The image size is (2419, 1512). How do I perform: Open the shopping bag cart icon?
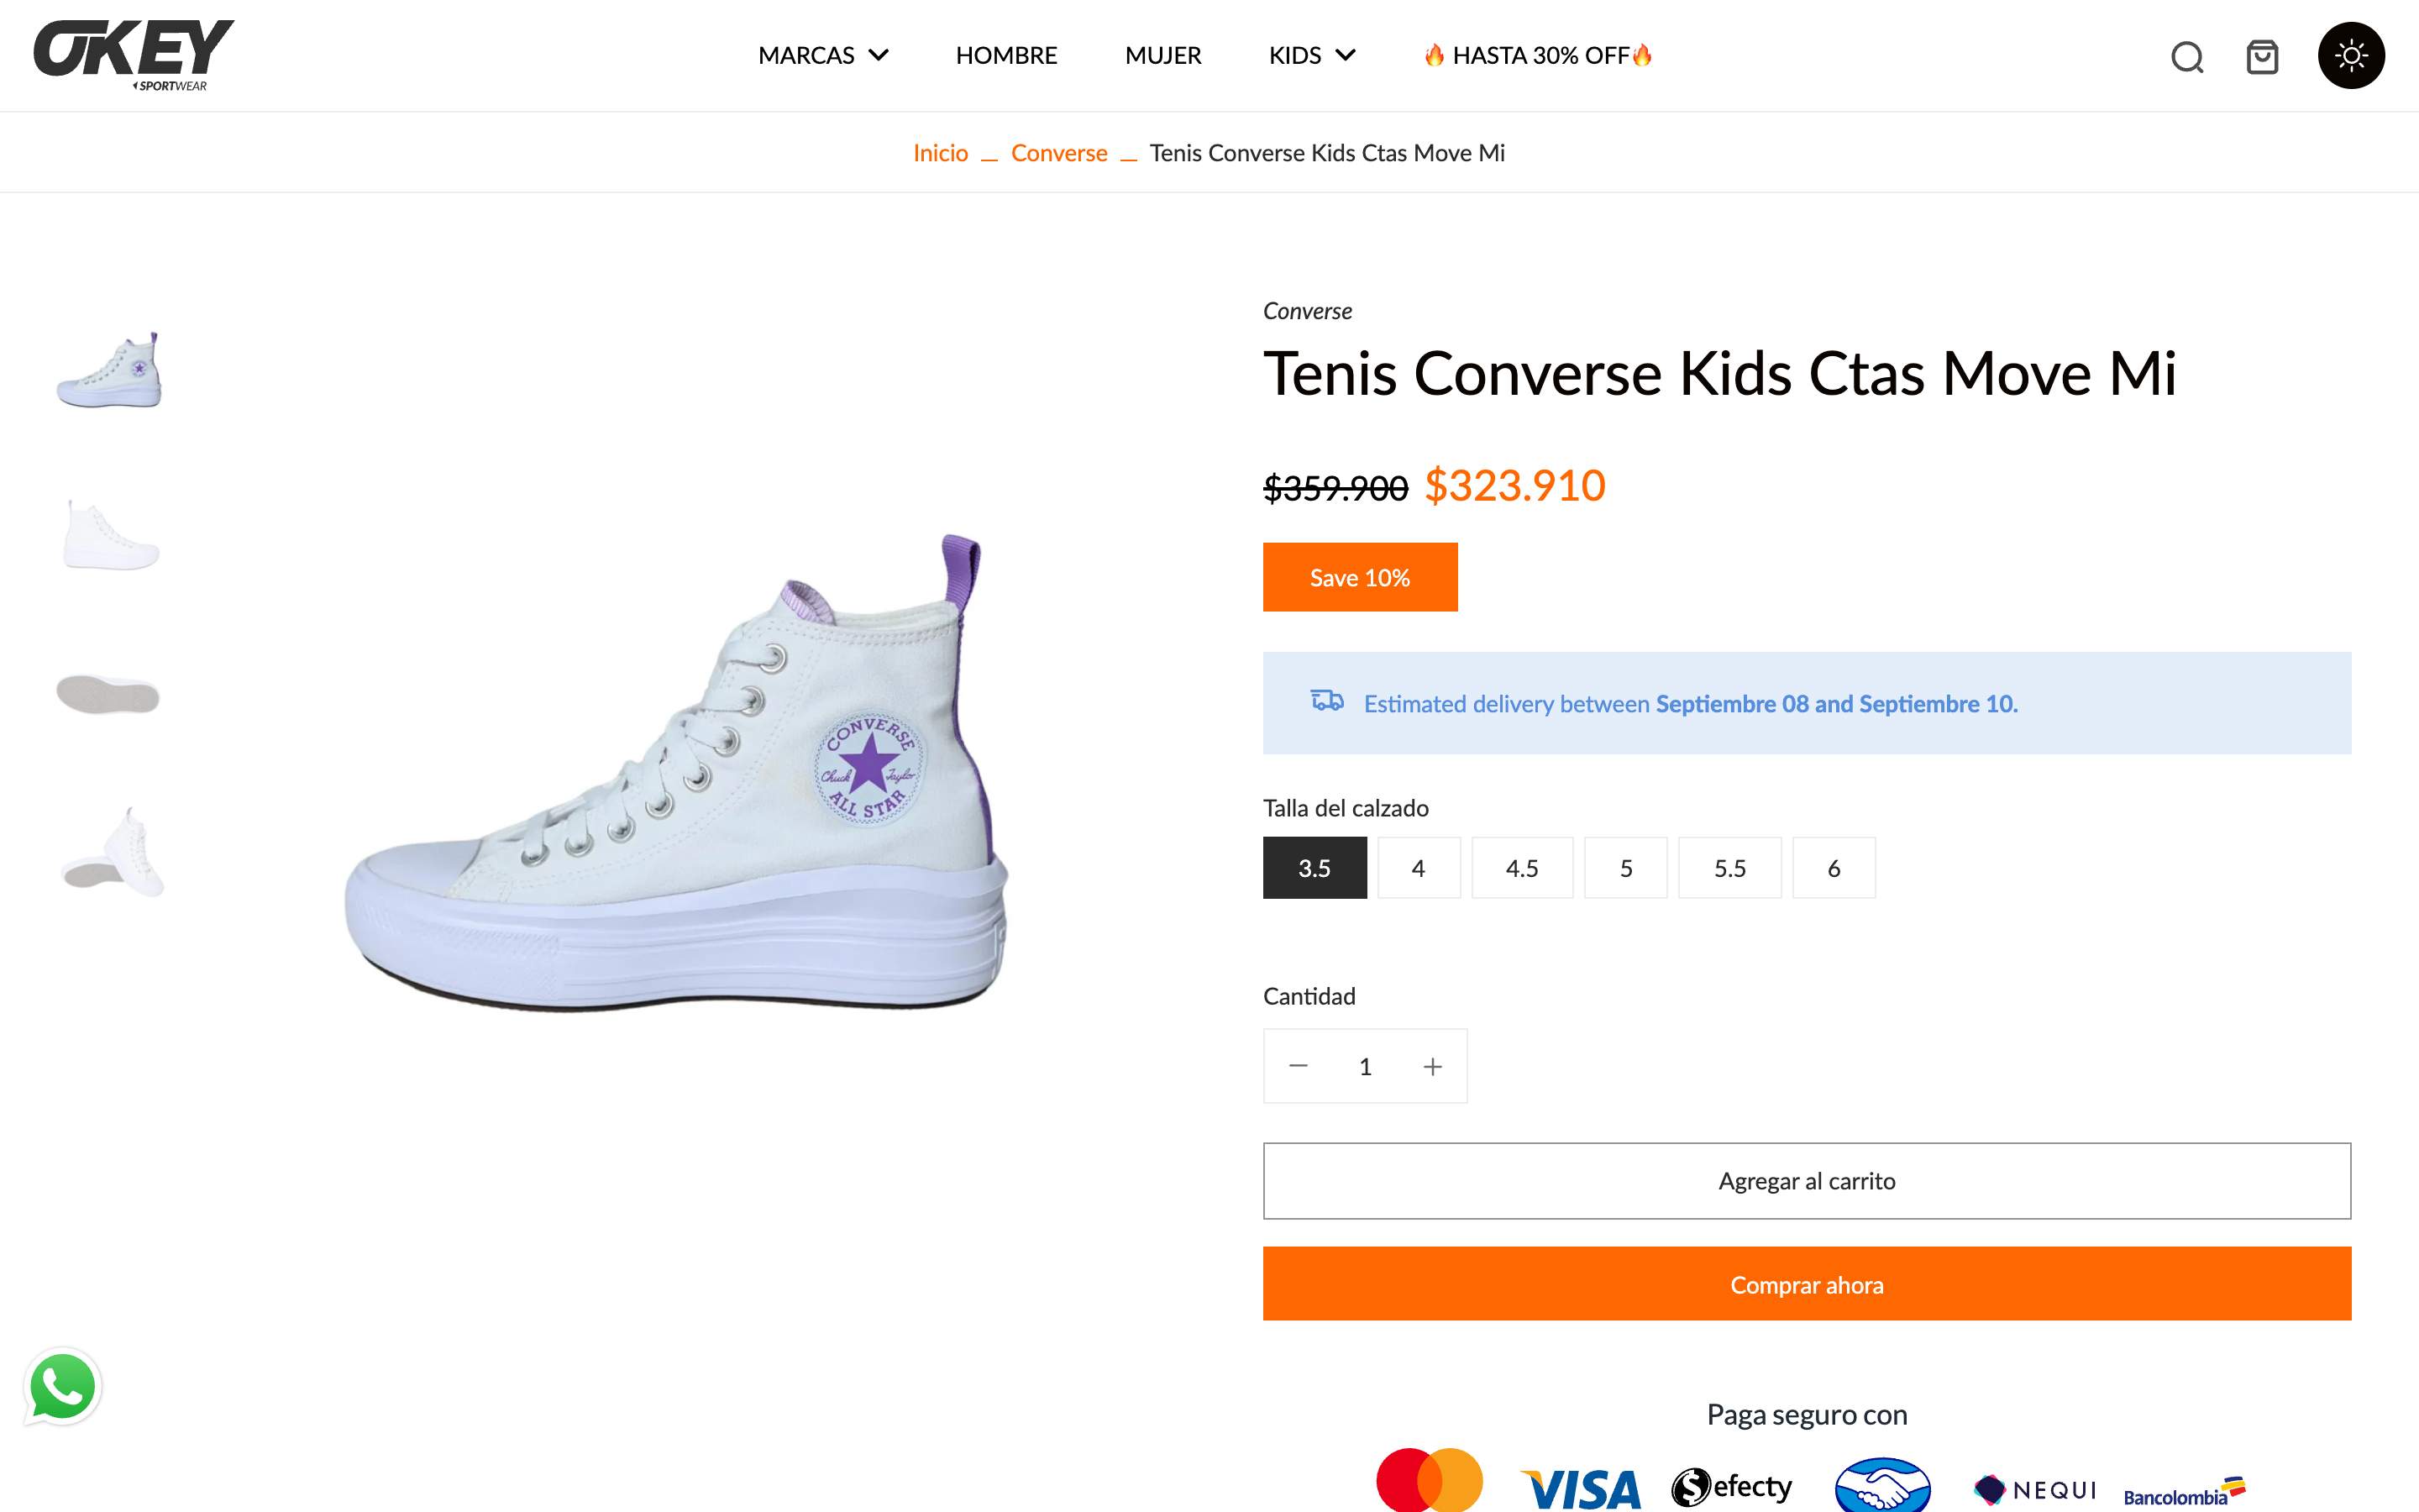coord(2262,57)
